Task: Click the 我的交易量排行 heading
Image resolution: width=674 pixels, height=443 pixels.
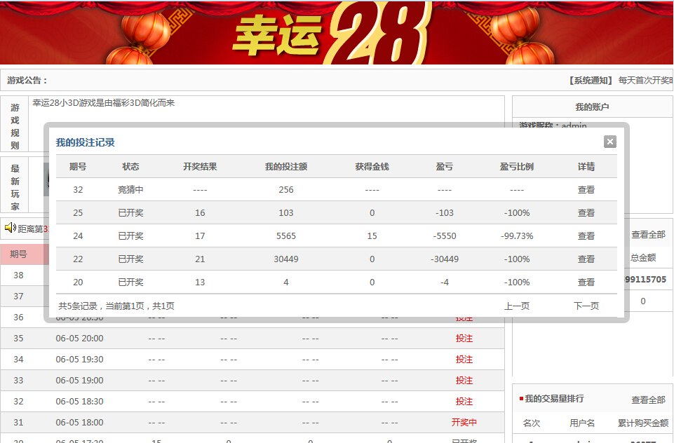Action: coord(554,399)
